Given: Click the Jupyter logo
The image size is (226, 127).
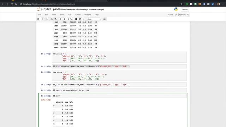Looking at the screenshot, I should click(44, 9).
